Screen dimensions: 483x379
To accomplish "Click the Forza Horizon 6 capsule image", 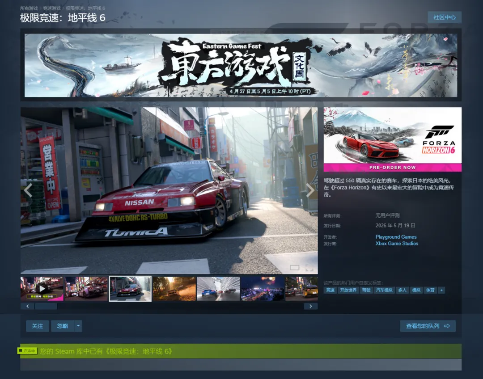I will [x=393, y=139].
